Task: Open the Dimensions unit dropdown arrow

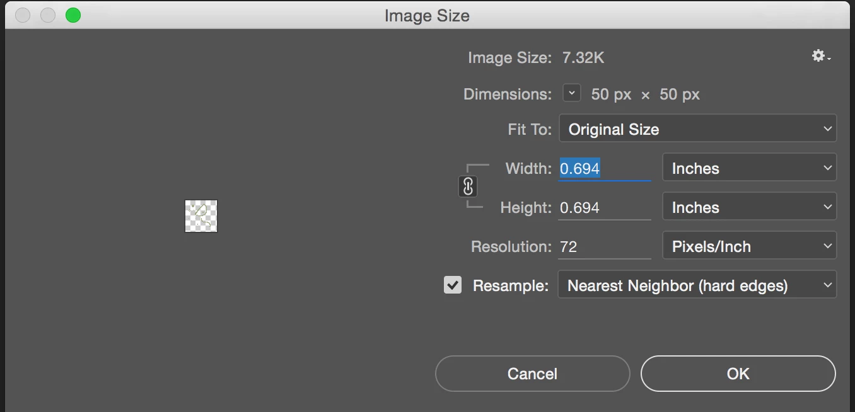Action: click(x=571, y=94)
